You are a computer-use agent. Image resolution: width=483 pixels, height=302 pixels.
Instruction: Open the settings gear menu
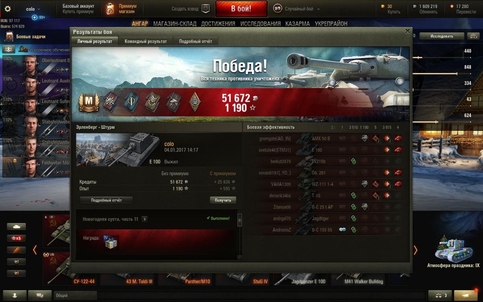[8, 9]
